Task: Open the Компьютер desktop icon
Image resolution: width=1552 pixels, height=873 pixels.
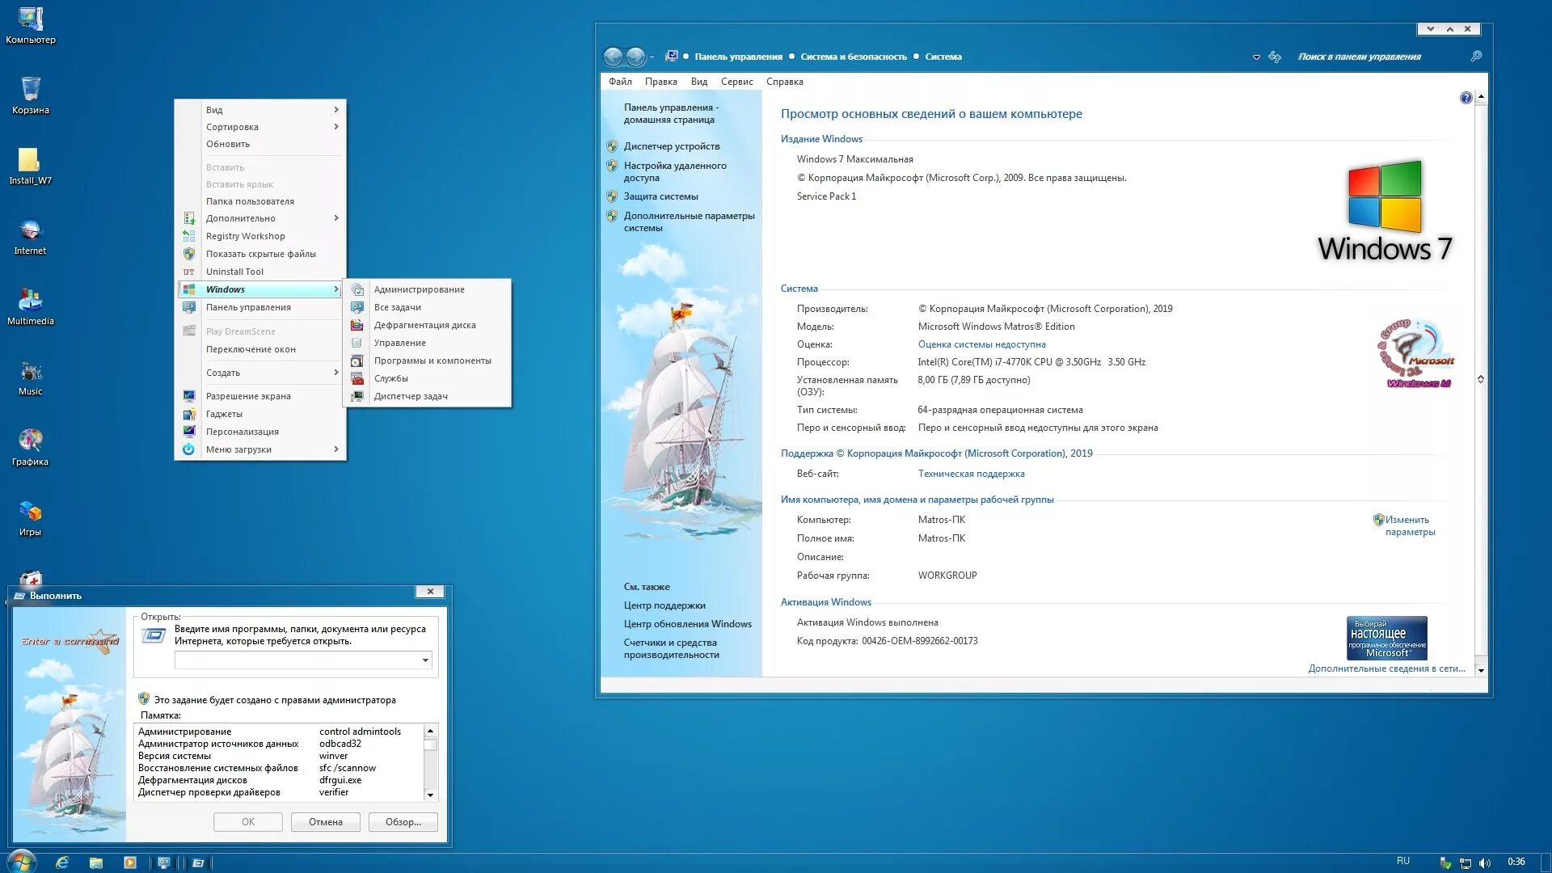Action: [30, 18]
